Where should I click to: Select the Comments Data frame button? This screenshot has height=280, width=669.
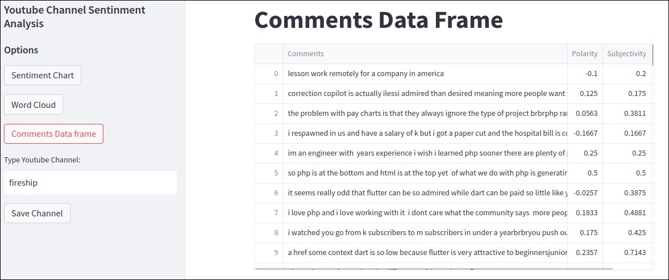(x=53, y=135)
